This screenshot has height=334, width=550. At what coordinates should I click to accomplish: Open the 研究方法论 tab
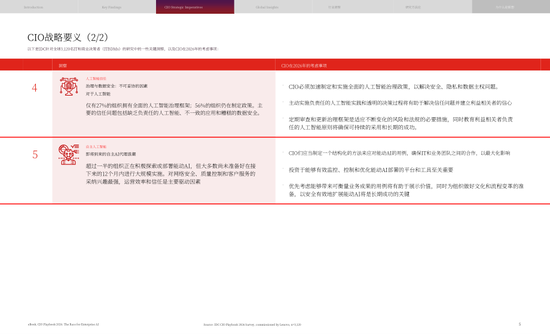[433, 7]
